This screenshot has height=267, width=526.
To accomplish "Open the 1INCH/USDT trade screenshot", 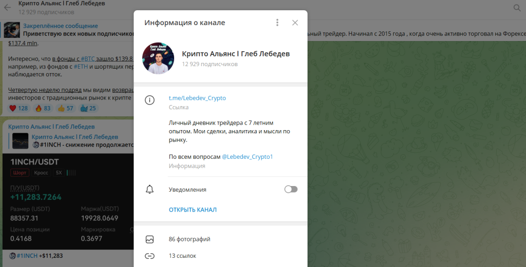I will (68, 201).
